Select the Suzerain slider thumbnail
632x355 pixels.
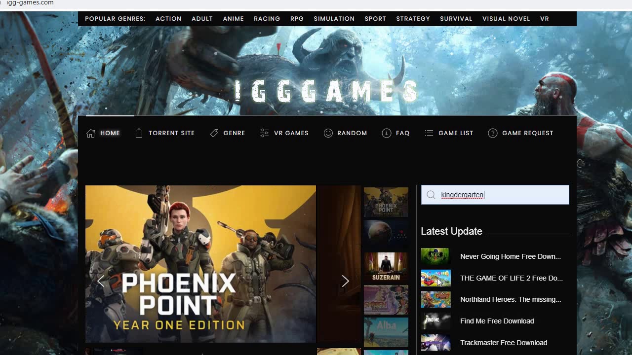[x=386, y=267]
